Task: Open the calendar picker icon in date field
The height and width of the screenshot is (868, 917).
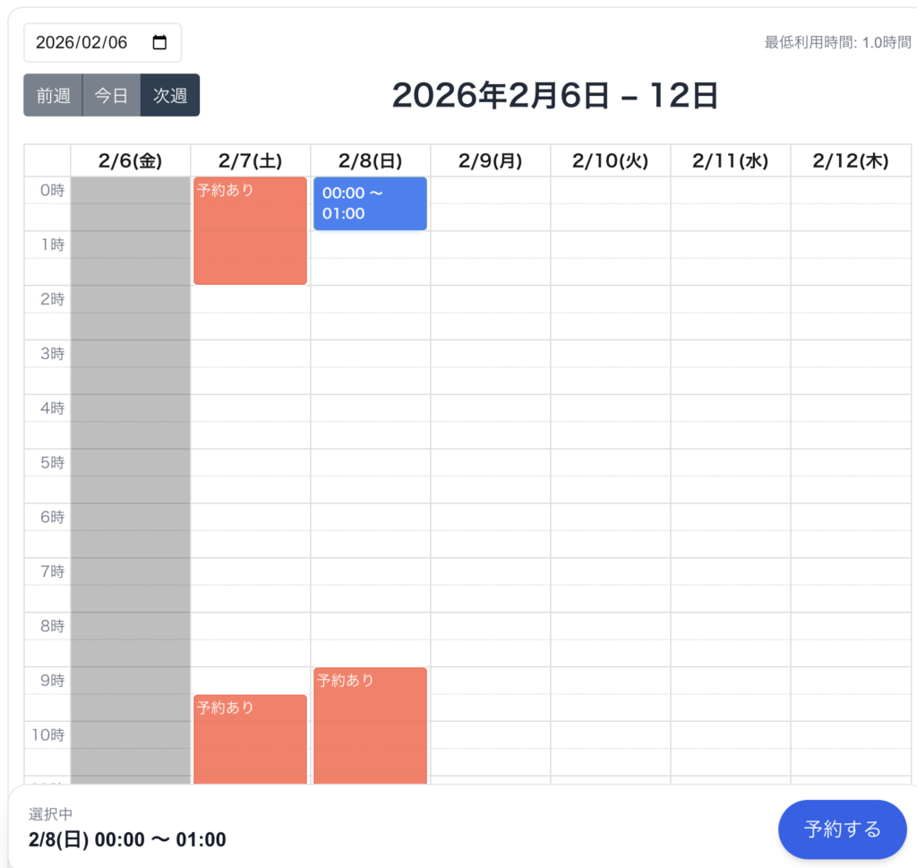Action: [160, 43]
